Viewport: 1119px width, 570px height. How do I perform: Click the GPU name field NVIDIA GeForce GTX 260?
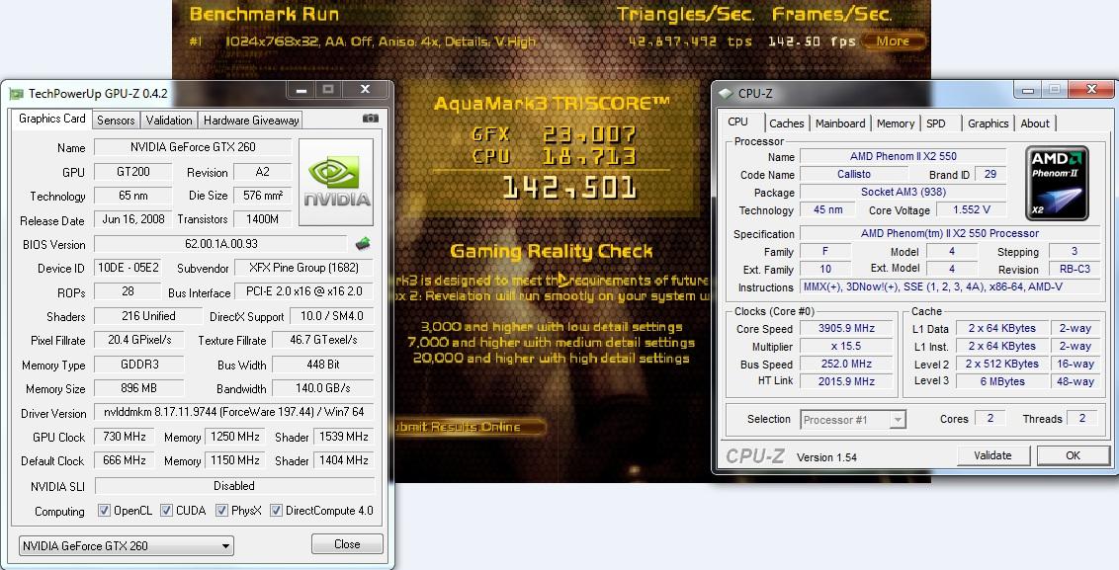click(193, 147)
